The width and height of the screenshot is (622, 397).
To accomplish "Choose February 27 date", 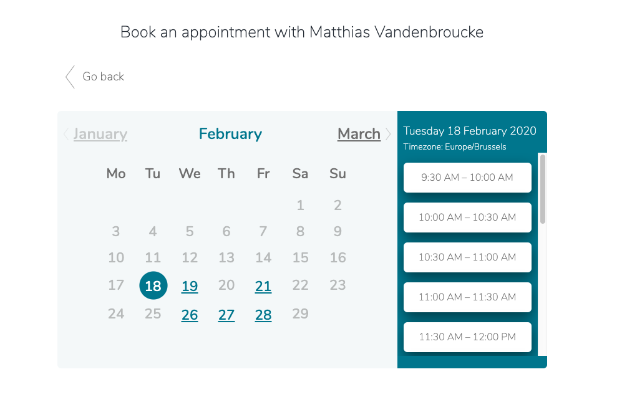I will pyautogui.click(x=226, y=315).
